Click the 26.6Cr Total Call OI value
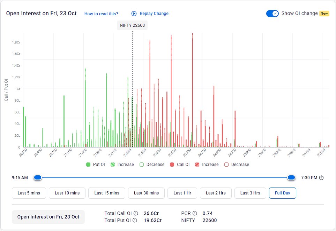 coord(151,213)
